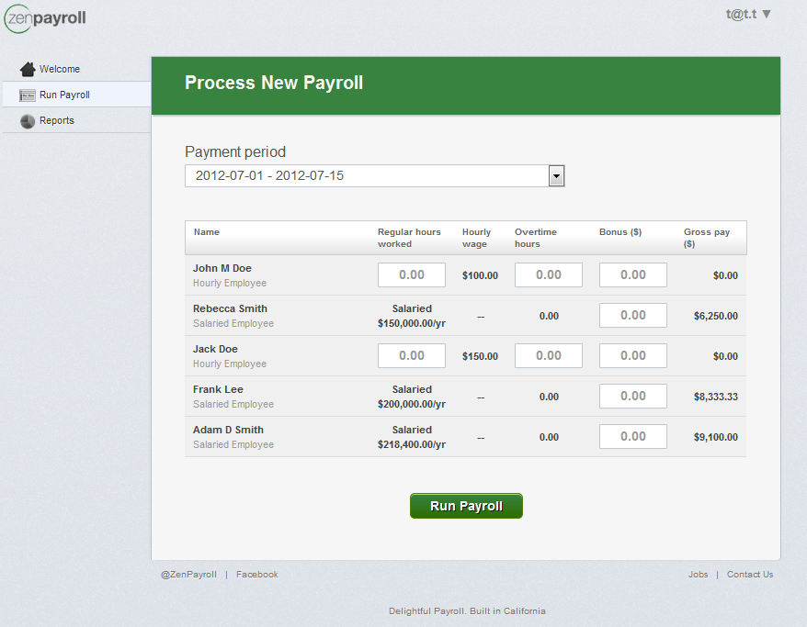The image size is (807, 627).
Task: Click the t@t.t account name
Action: [741, 15]
